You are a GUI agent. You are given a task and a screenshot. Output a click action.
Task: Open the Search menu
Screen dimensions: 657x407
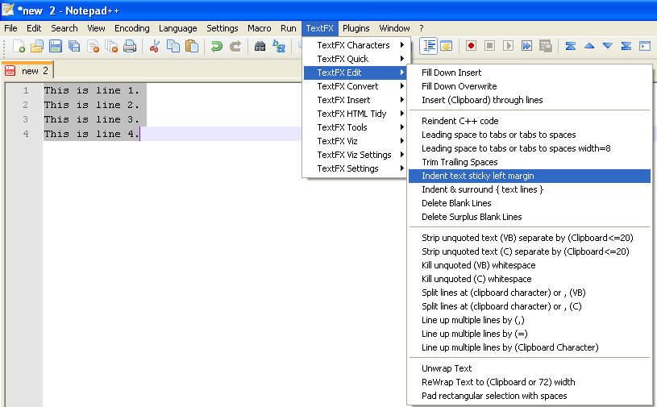(64, 28)
